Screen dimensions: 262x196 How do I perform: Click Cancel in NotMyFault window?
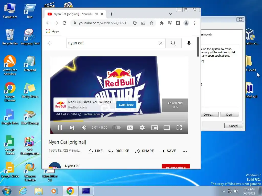[x=233, y=126]
